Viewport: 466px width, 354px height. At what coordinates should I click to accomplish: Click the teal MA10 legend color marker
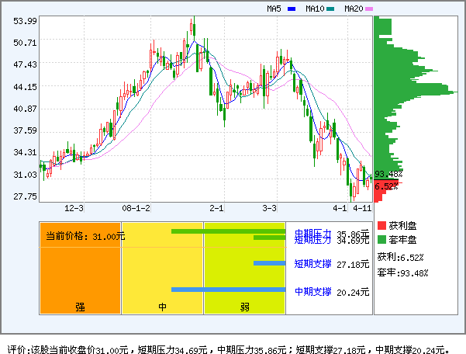330,9
